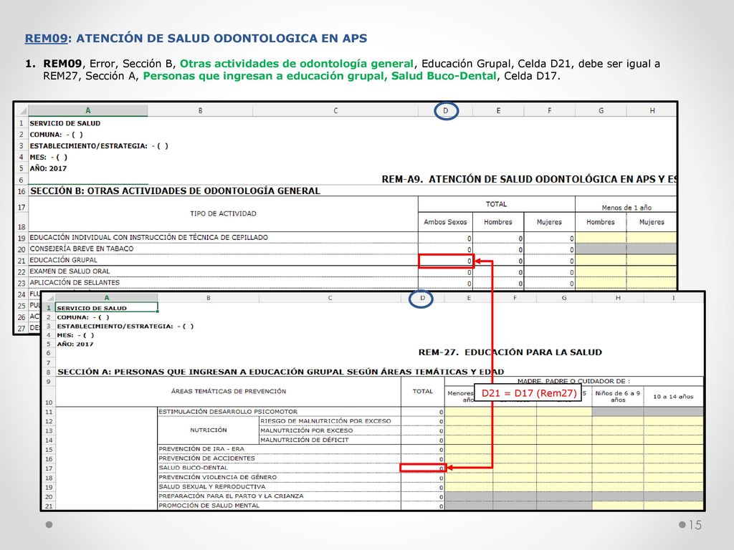Viewport: 734px width, 550px height.
Task: Click cell D21 Educación Grupal Ambos Sexos value
Action: (446, 261)
